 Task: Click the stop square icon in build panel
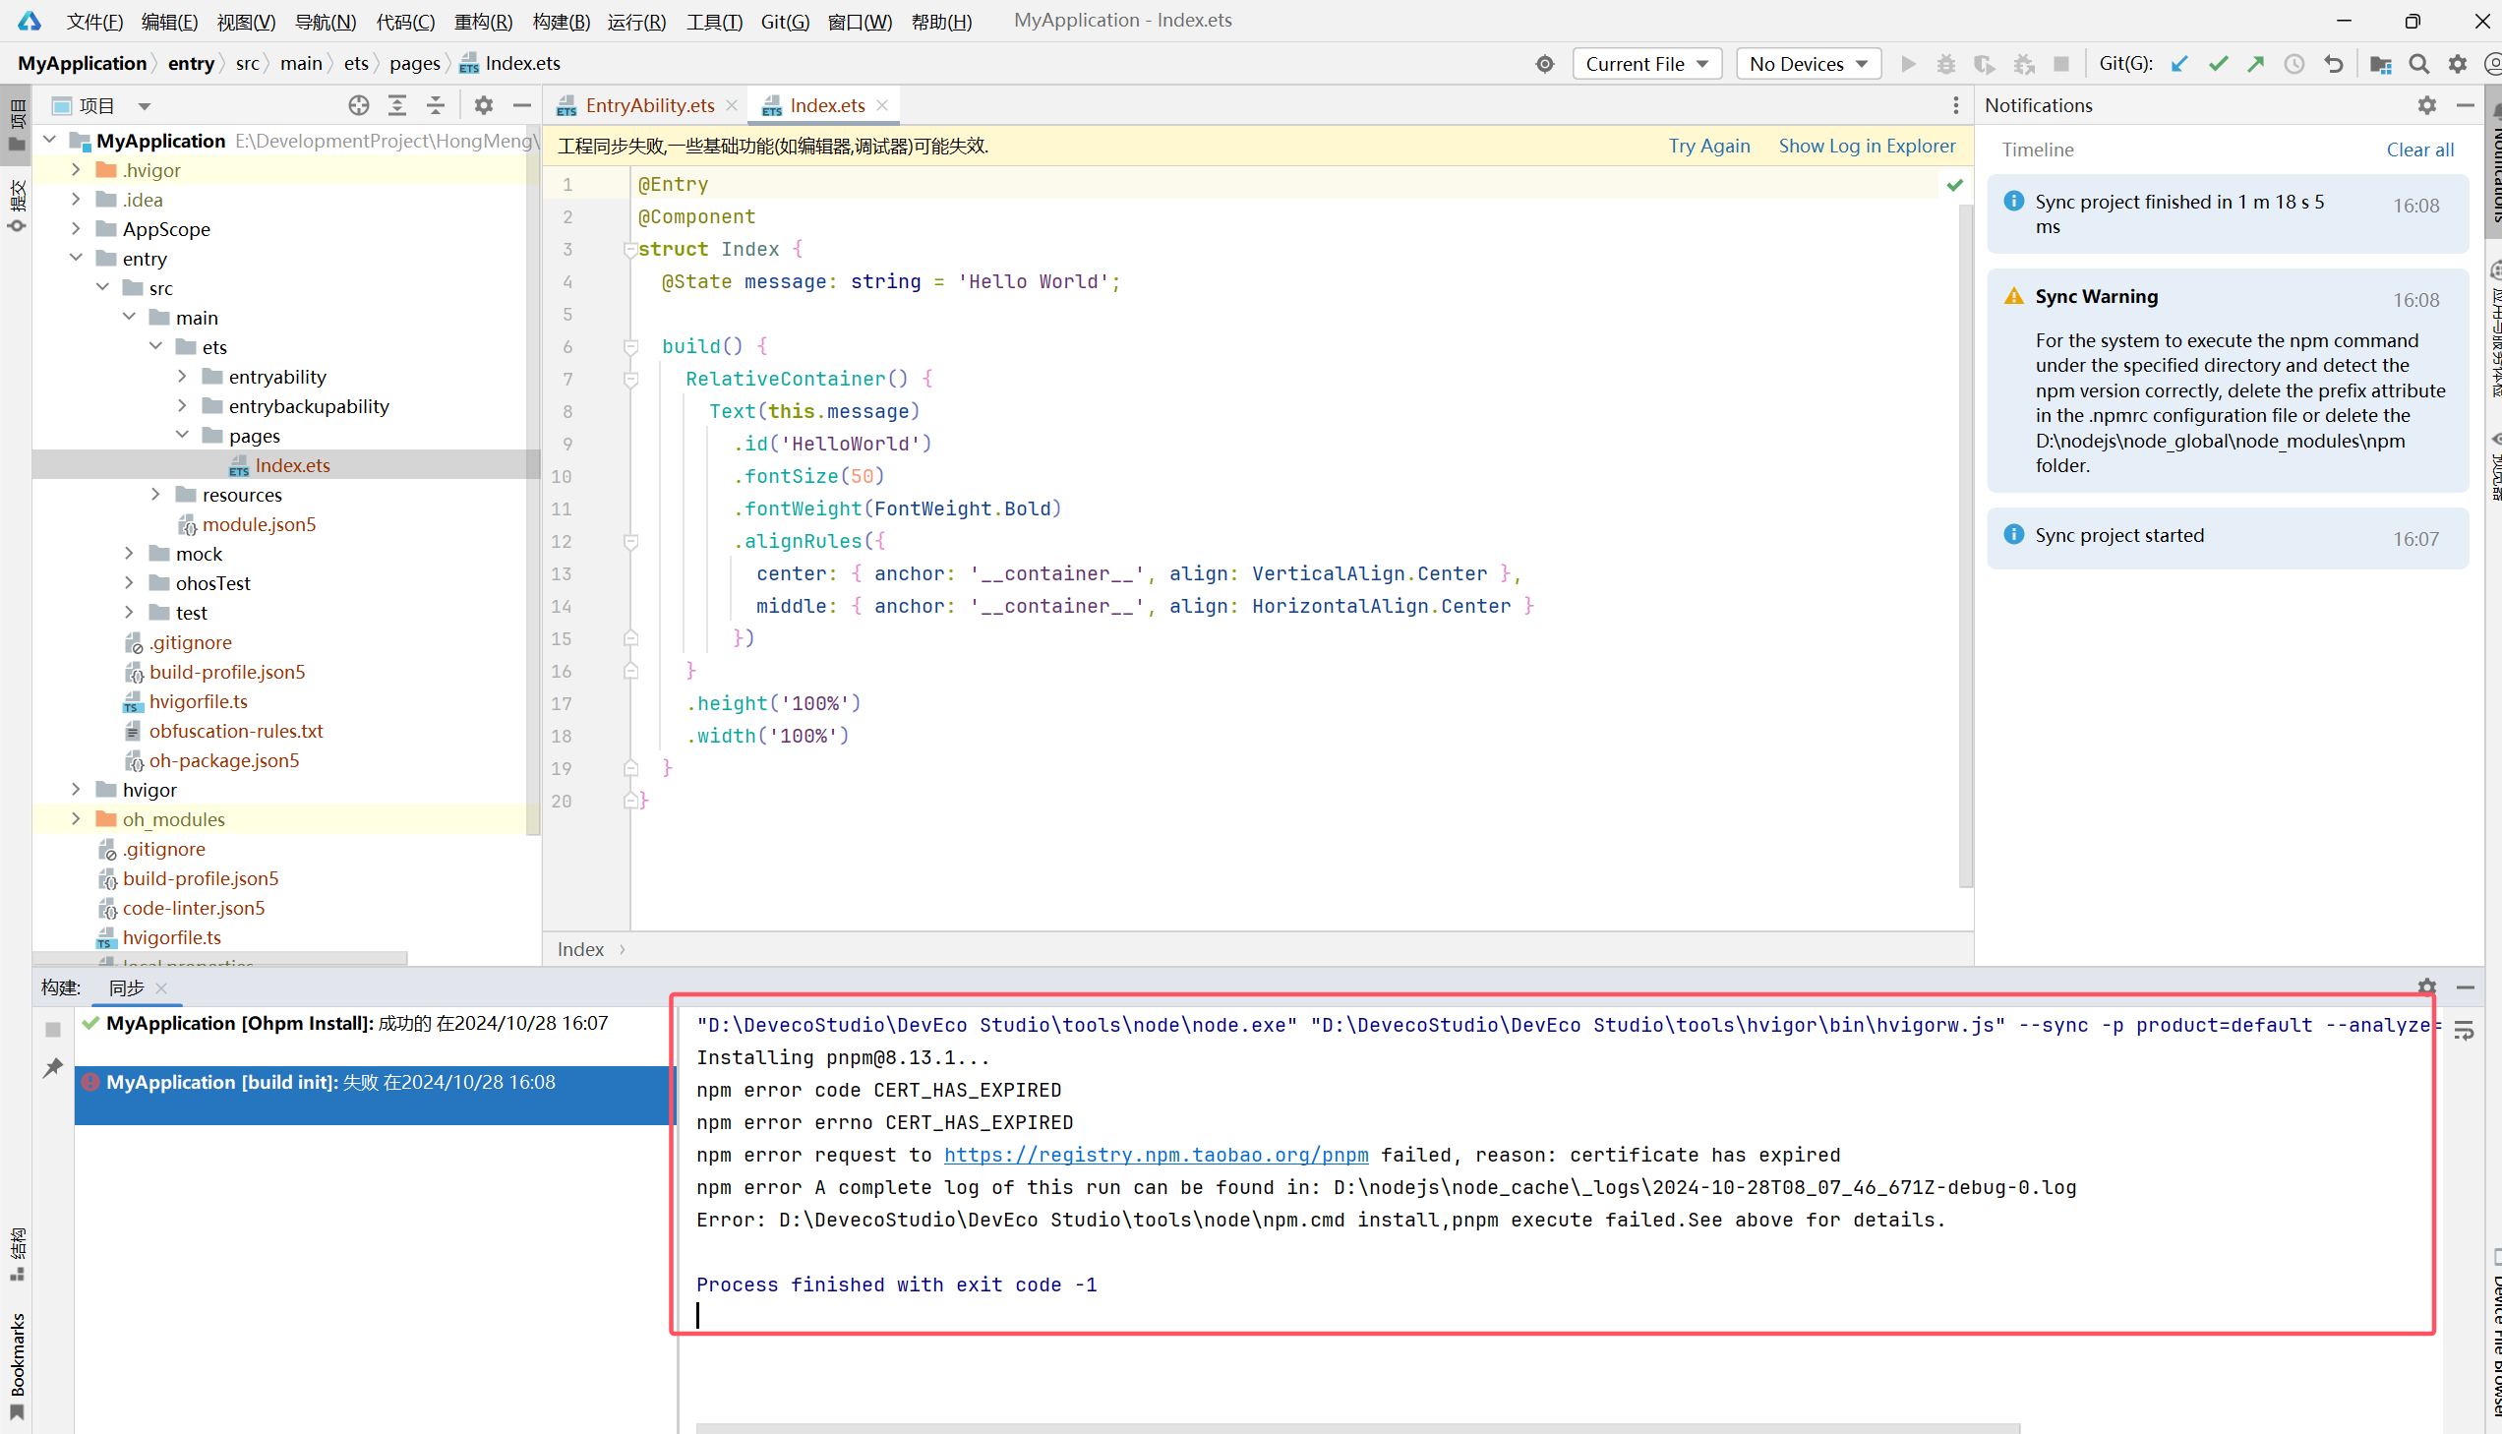click(53, 1029)
